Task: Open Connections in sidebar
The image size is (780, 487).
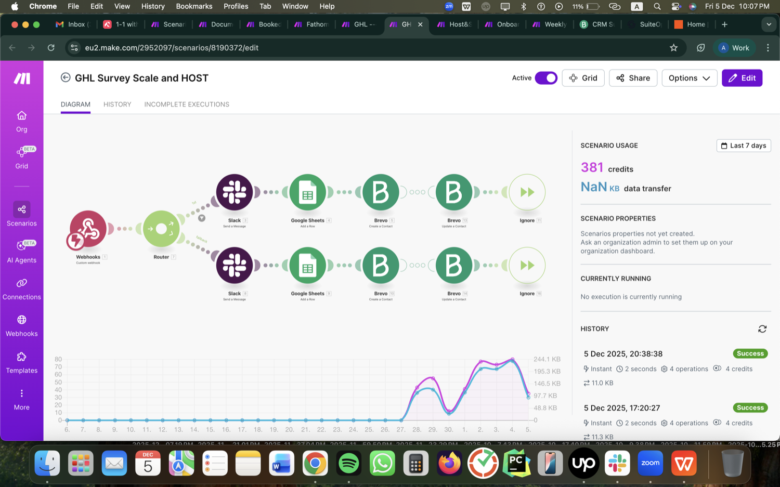Action: (x=22, y=289)
